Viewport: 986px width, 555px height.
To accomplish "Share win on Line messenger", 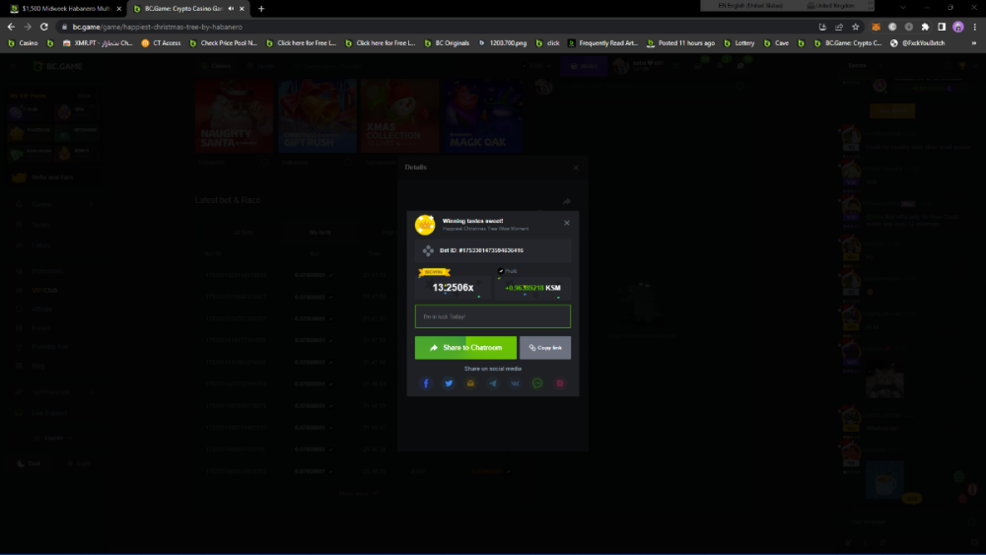I will click(x=537, y=382).
